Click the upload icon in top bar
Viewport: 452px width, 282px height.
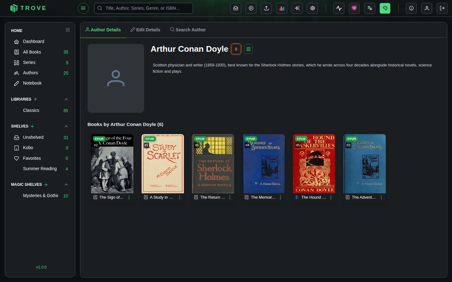[266, 8]
